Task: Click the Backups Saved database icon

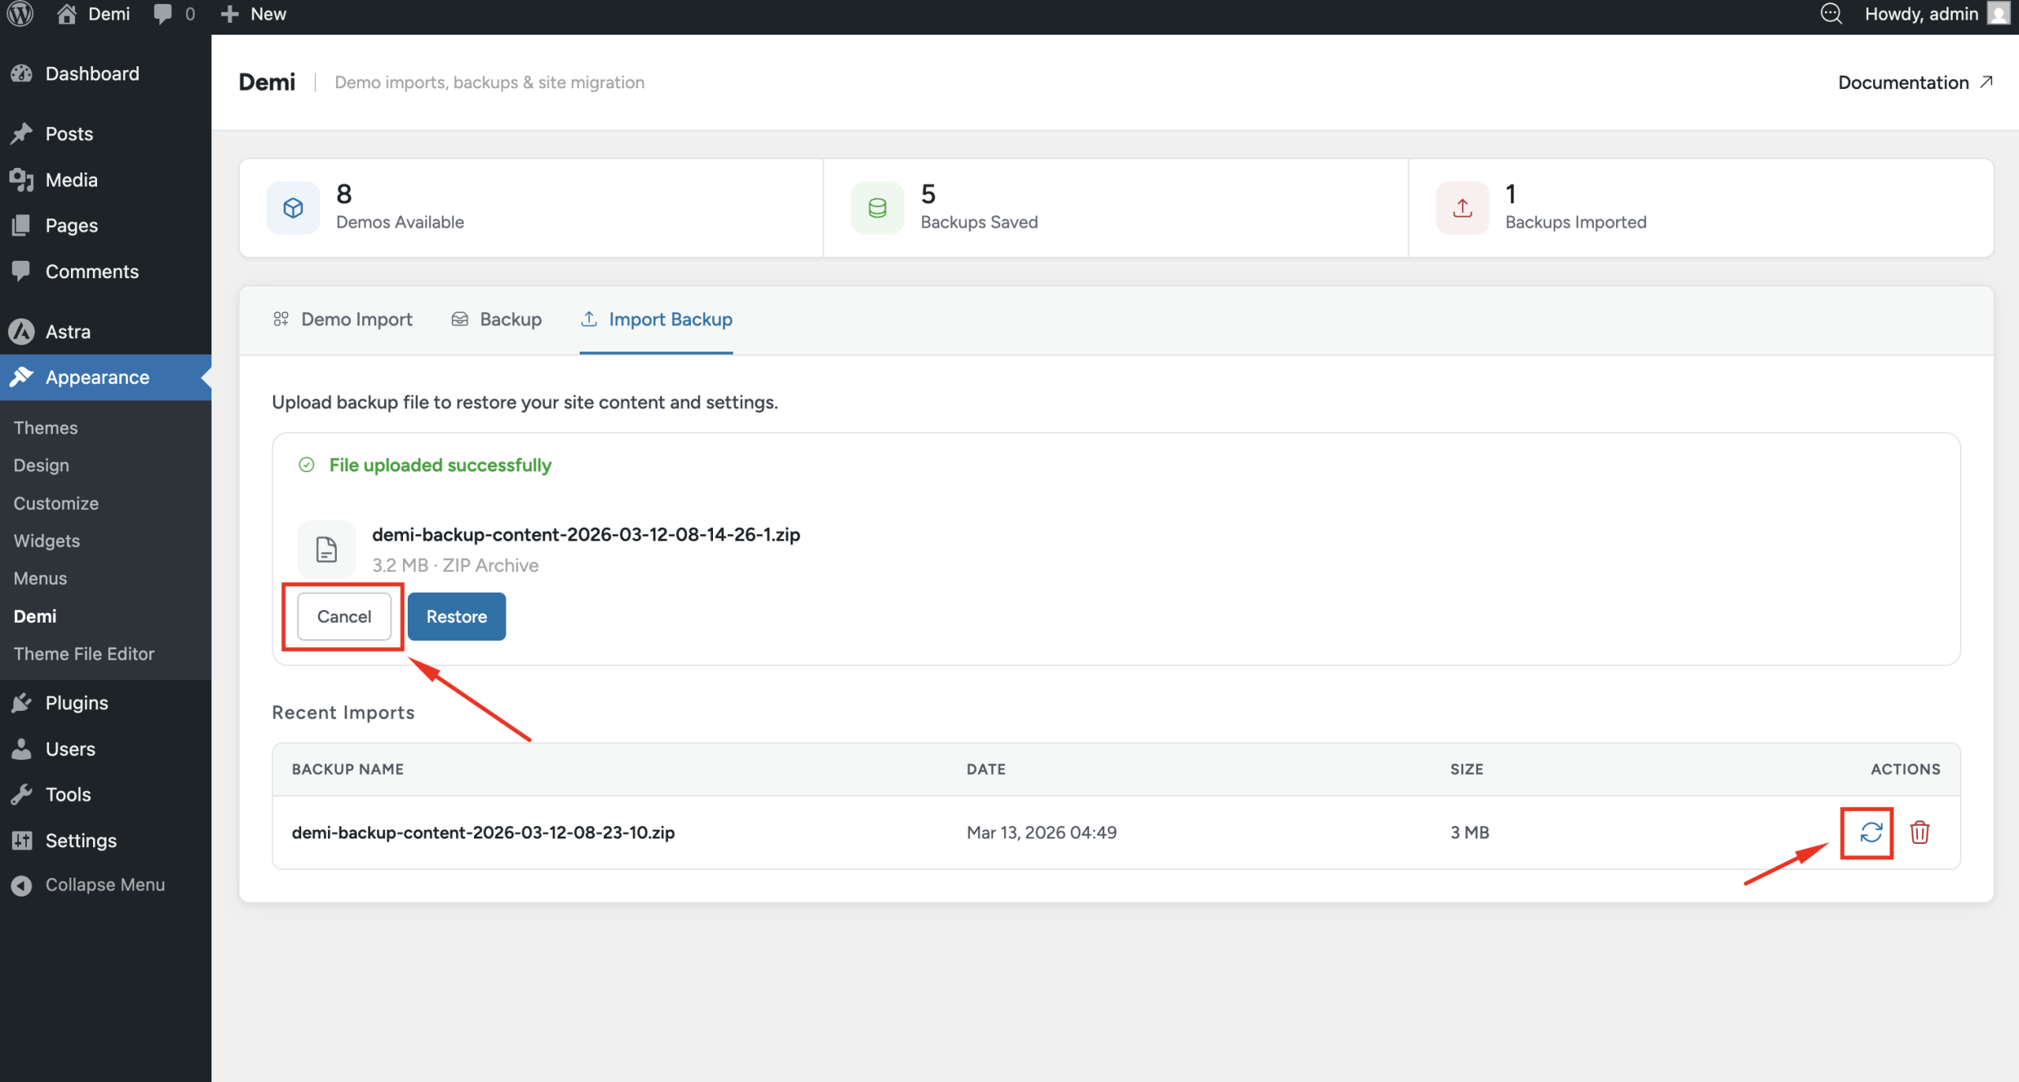Action: pos(877,208)
